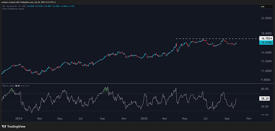Viewport: 275px width, 131px height.
Task: Click the H15.9750 high price value
Action: (x=39, y=6)
